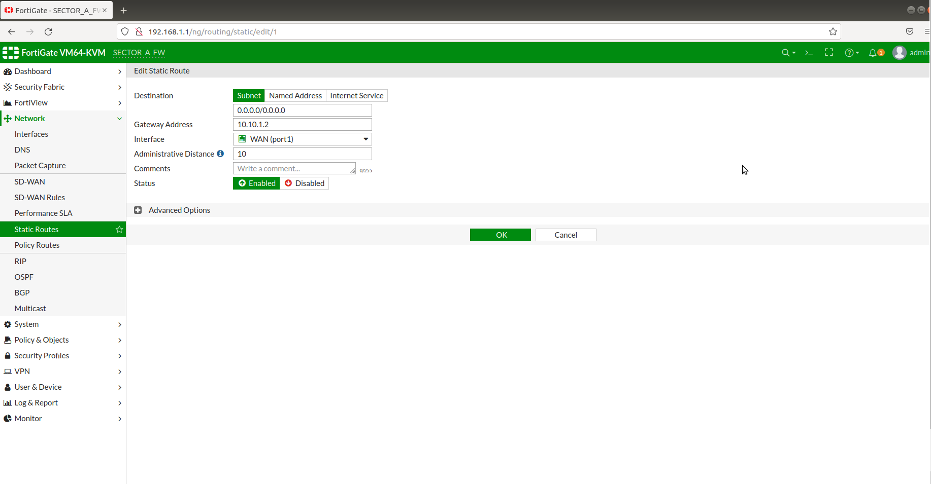Cancel the static route edit

[566, 235]
